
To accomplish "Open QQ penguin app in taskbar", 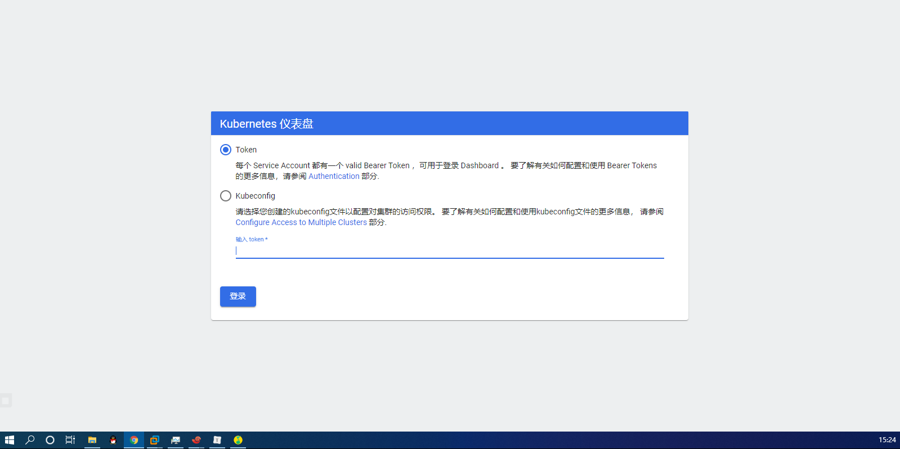I will (113, 440).
